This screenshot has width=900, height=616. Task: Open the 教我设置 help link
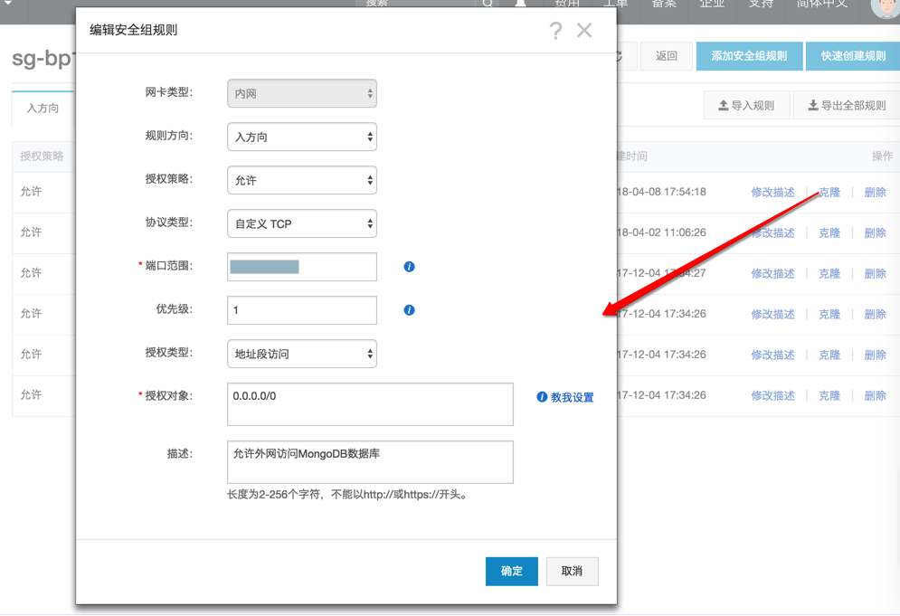click(565, 397)
